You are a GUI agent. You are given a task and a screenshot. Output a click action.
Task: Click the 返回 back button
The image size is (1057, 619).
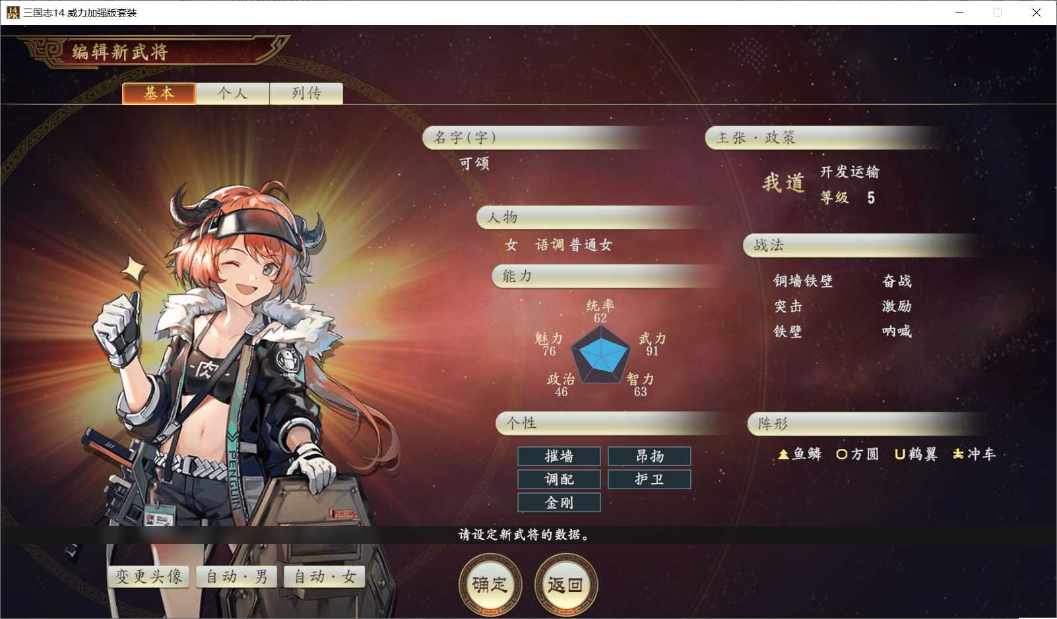(x=566, y=585)
